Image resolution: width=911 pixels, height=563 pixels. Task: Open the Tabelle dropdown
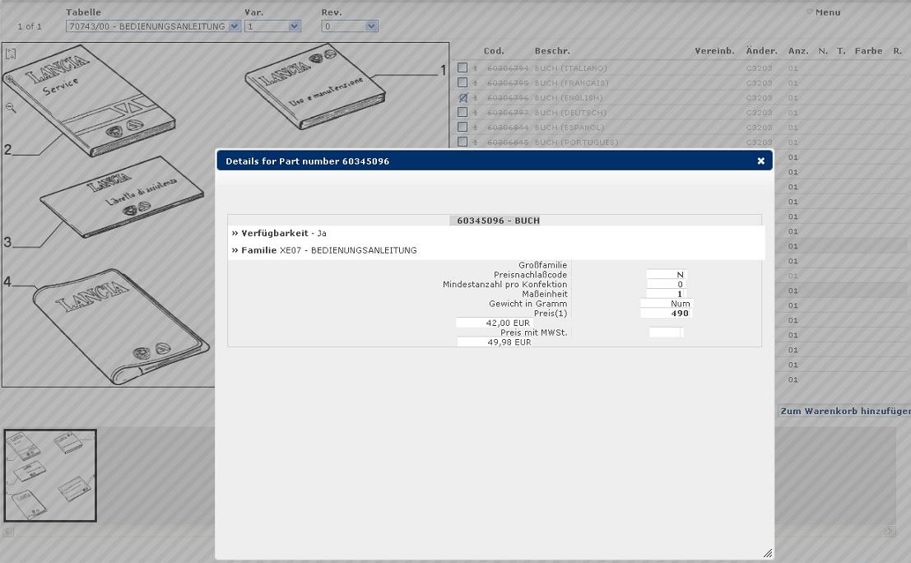[235, 26]
